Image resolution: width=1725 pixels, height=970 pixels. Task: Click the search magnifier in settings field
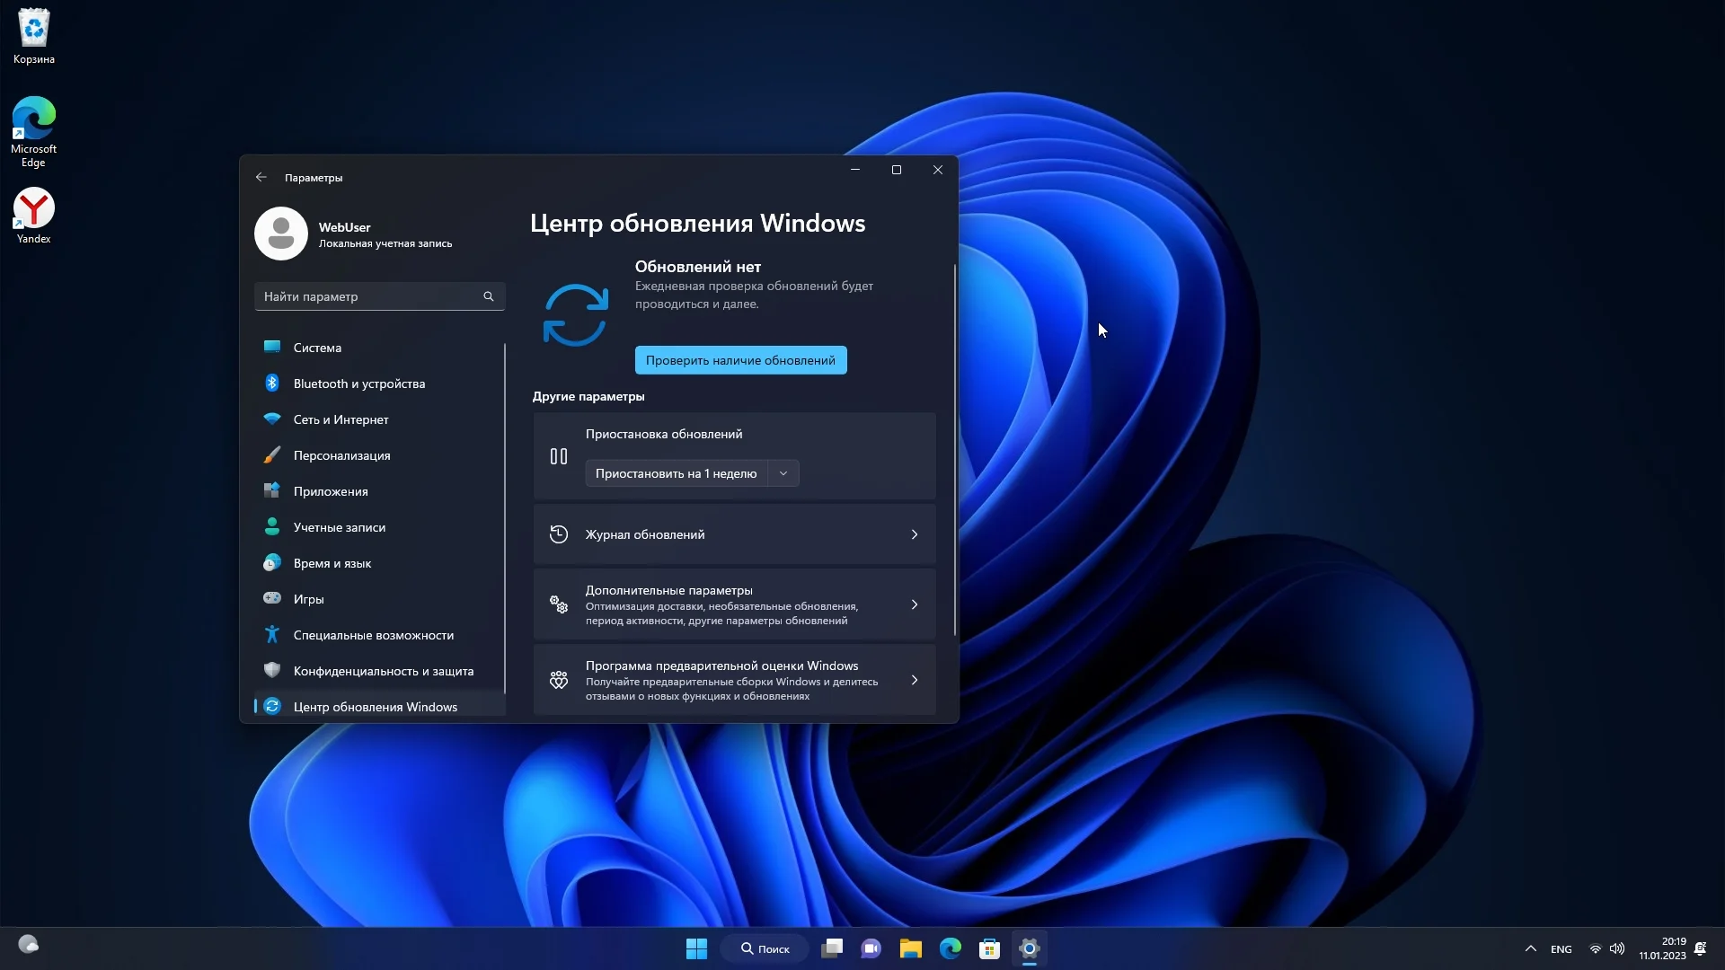click(489, 296)
